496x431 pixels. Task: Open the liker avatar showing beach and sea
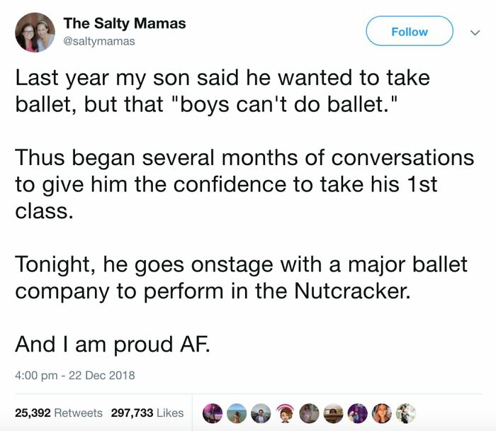(237, 413)
